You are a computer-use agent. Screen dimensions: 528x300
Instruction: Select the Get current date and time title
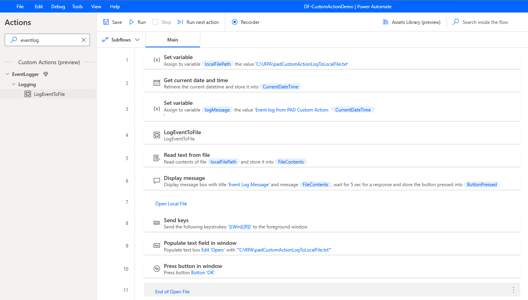[x=196, y=80]
